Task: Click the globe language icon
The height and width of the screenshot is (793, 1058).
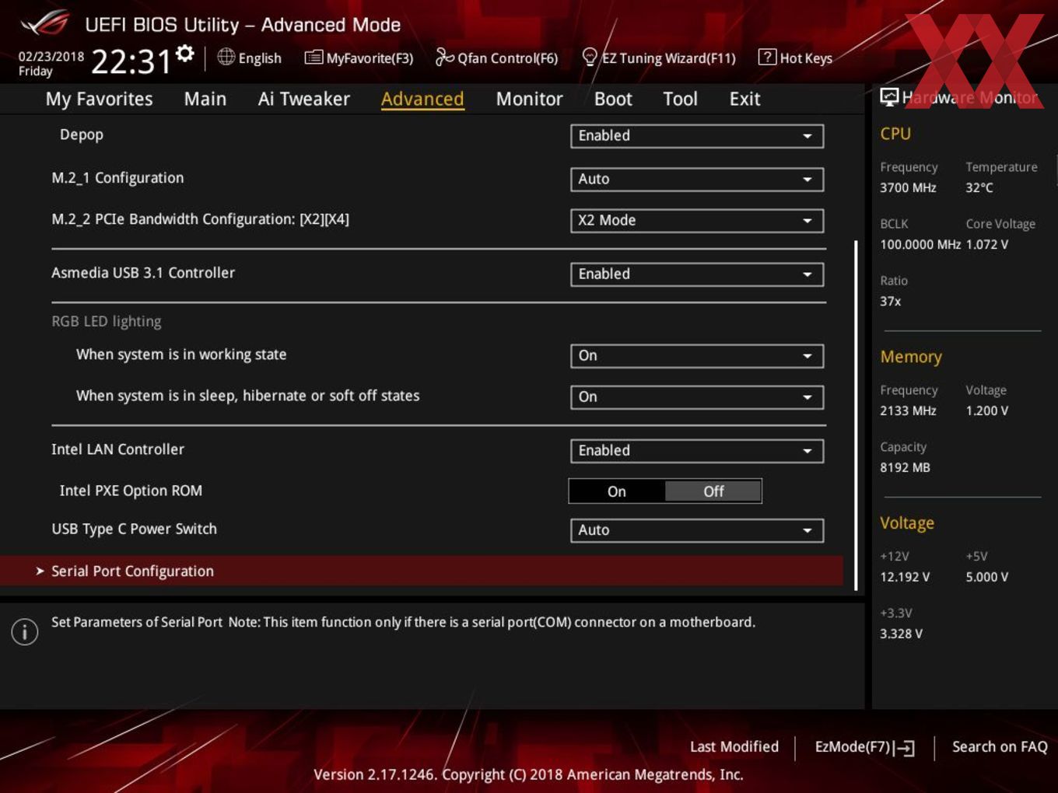Action: coord(226,57)
